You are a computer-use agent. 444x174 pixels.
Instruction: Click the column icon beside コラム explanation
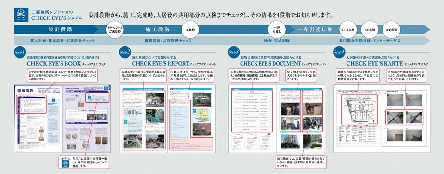66,162
